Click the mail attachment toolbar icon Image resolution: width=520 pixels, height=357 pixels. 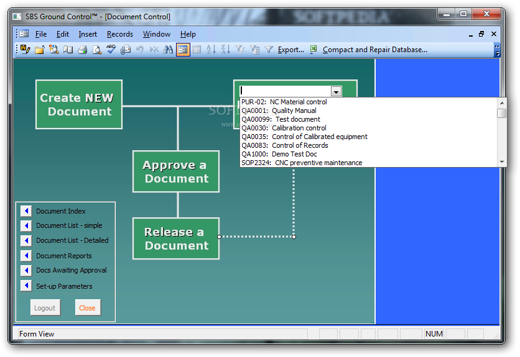126,50
